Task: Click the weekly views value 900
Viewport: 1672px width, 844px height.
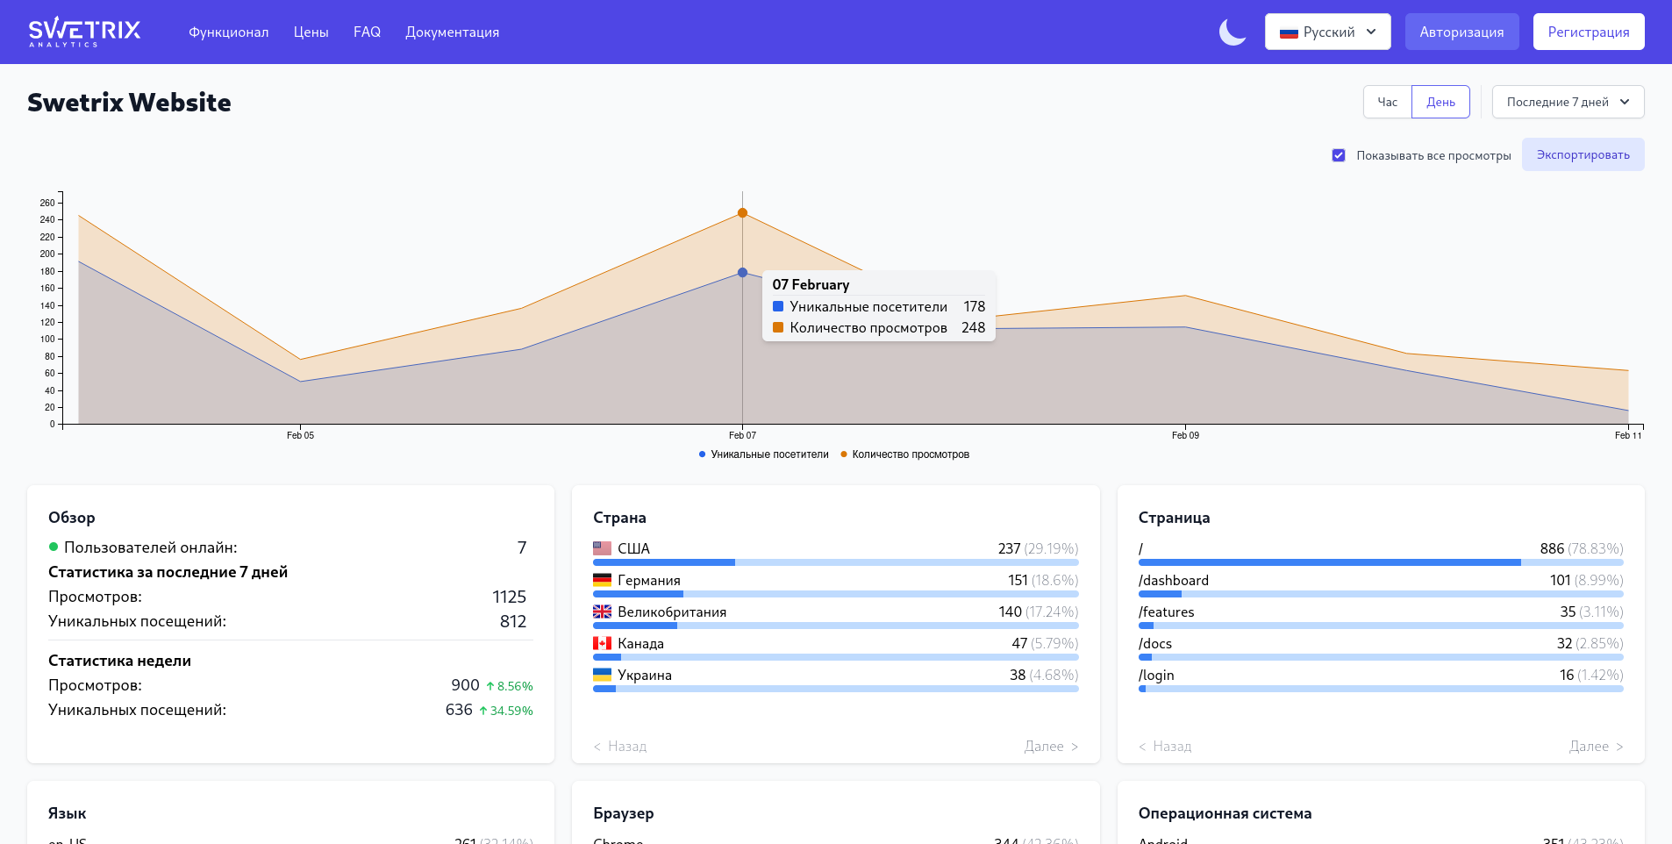Action: [465, 685]
